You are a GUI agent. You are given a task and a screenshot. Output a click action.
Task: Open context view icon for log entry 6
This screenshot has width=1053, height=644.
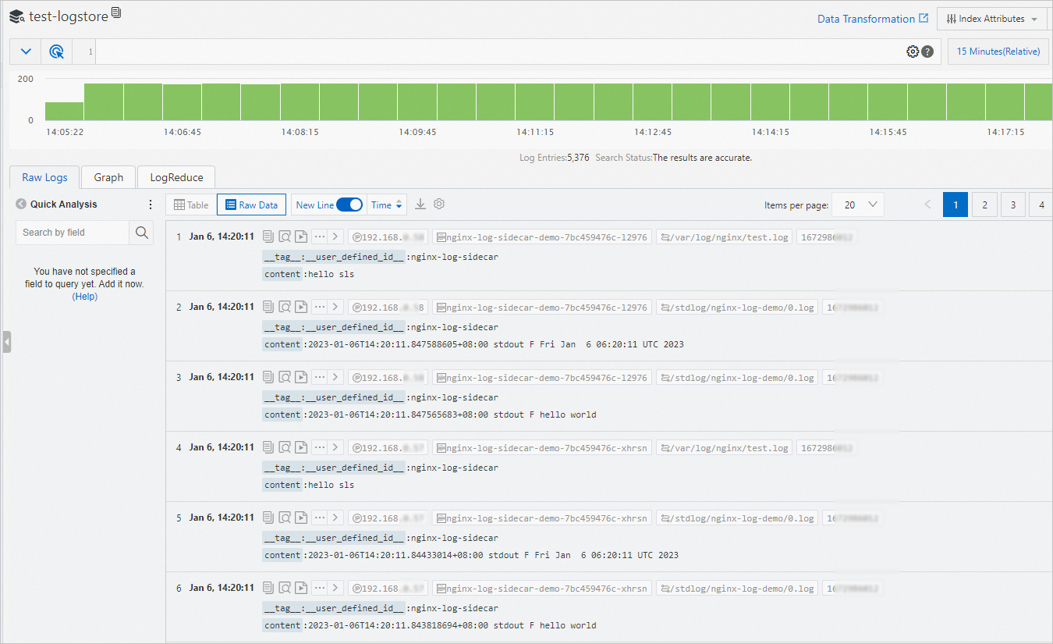pos(285,588)
